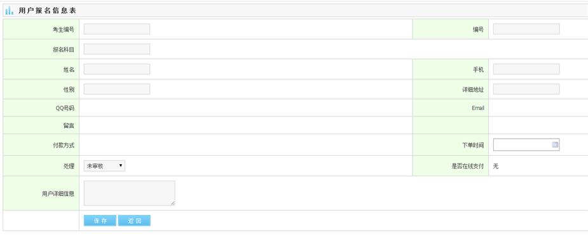This screenshot has height=250, width=588.
Task: Click the 是否在线支付 value 无
Action: pyautogui.click(x=496, y=166)
